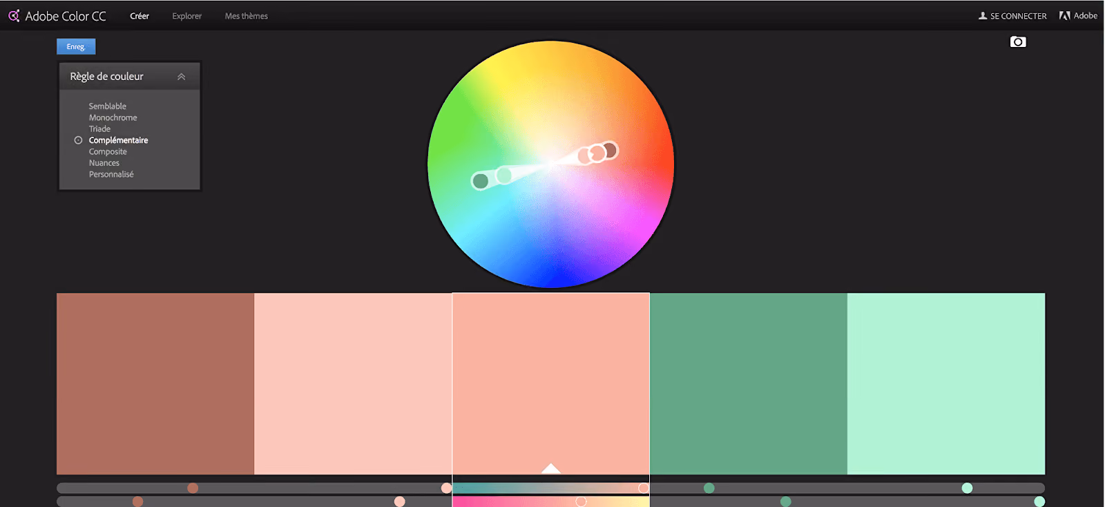Open the camera image import icon
The width and height of the screenshot is (1105, 507).
(1018, 42)
